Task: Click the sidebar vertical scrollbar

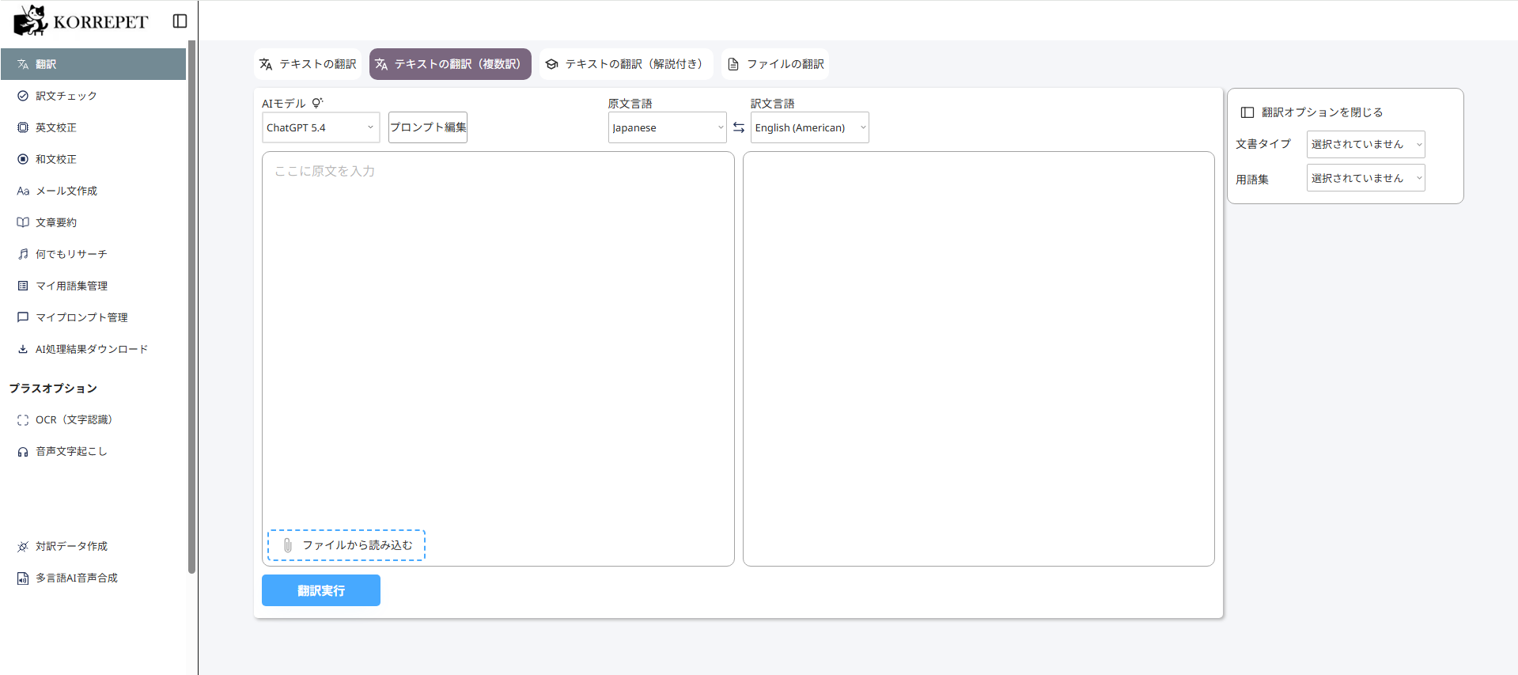Action: 191,307
